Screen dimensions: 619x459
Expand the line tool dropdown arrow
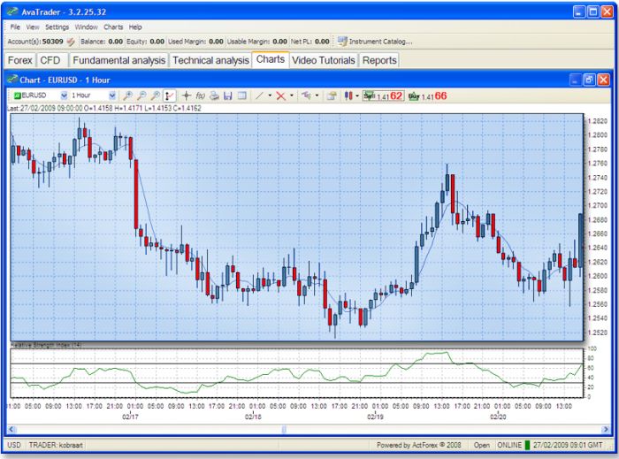tap(271, 96)
